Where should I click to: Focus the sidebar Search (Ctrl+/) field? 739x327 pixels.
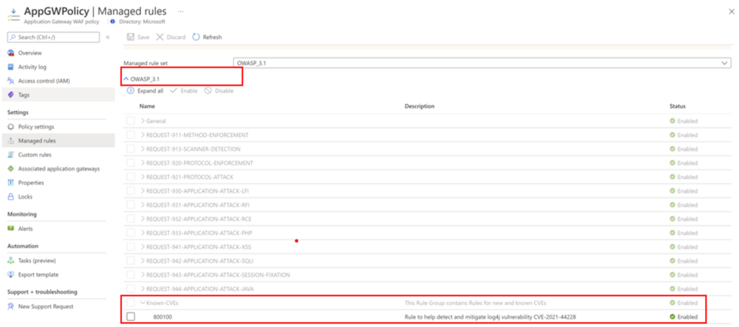click(x=53, y=37)
